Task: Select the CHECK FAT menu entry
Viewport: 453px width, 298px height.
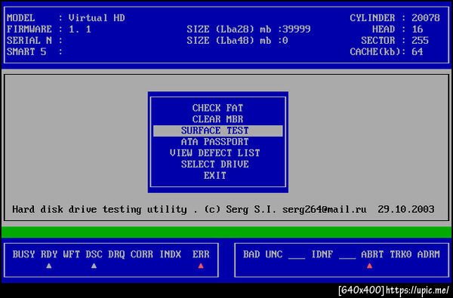Action: coord(217,108)
